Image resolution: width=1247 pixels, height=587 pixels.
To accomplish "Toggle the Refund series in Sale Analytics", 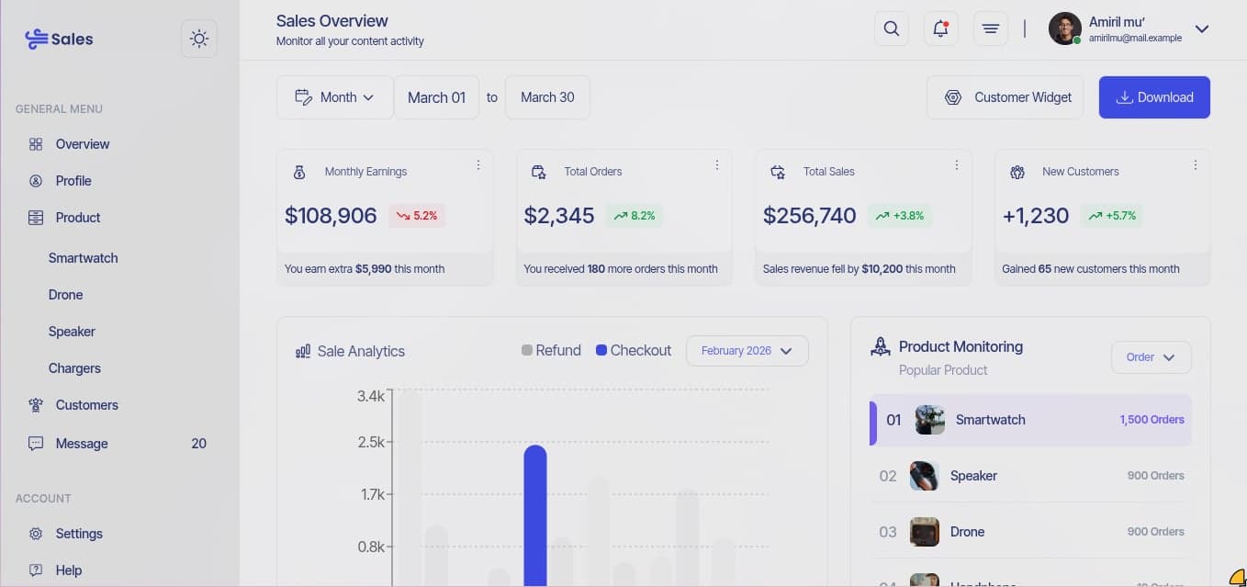I will [x=551, y=350].
